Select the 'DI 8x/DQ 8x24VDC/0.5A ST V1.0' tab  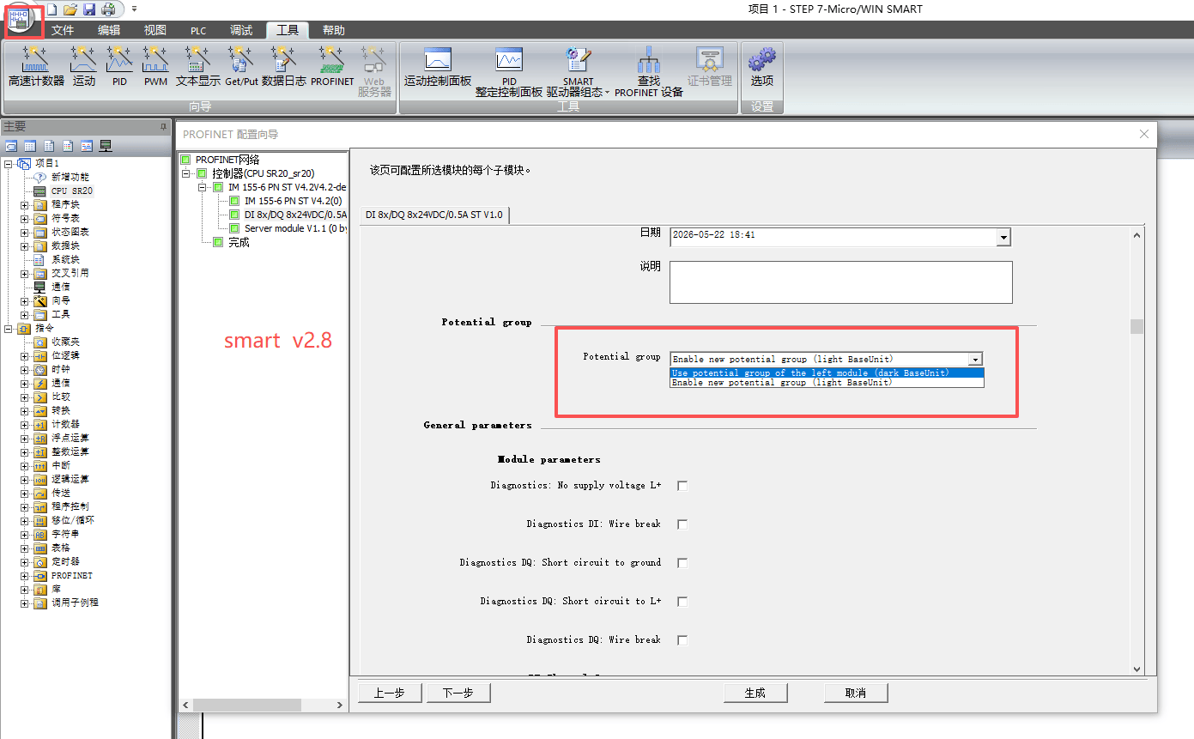(x=434, y=215)
